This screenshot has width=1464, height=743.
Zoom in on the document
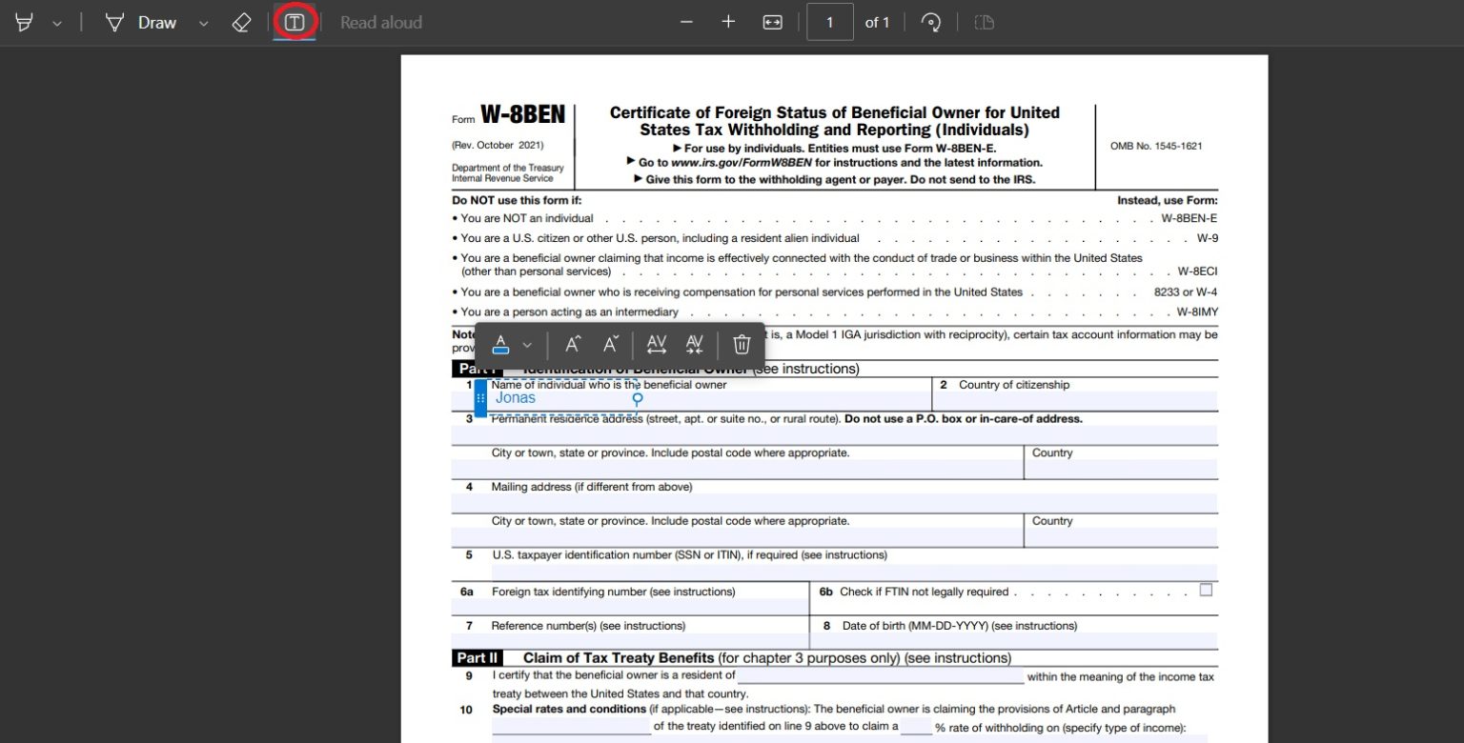pos(728,21)
